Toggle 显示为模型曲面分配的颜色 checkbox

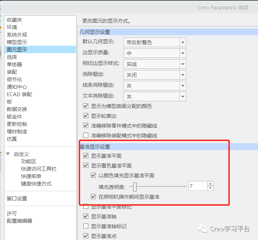pyautogui.click(x=86, y=106)
